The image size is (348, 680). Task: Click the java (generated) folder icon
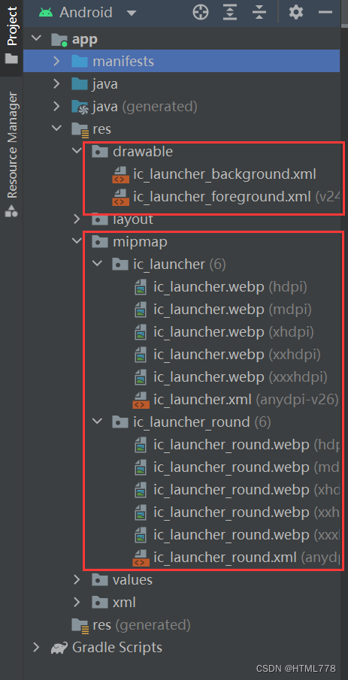pyautogui.click(x=80, y=106)
